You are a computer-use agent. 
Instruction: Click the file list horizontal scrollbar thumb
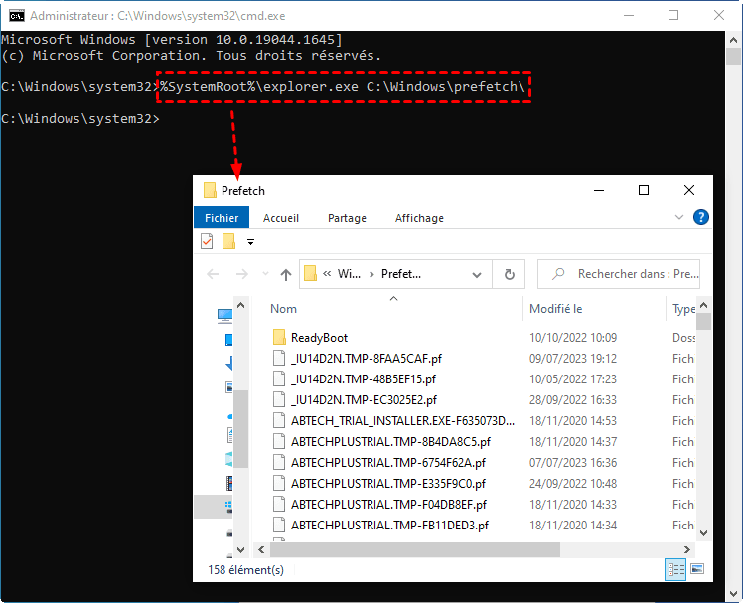(x=414, y=550)
